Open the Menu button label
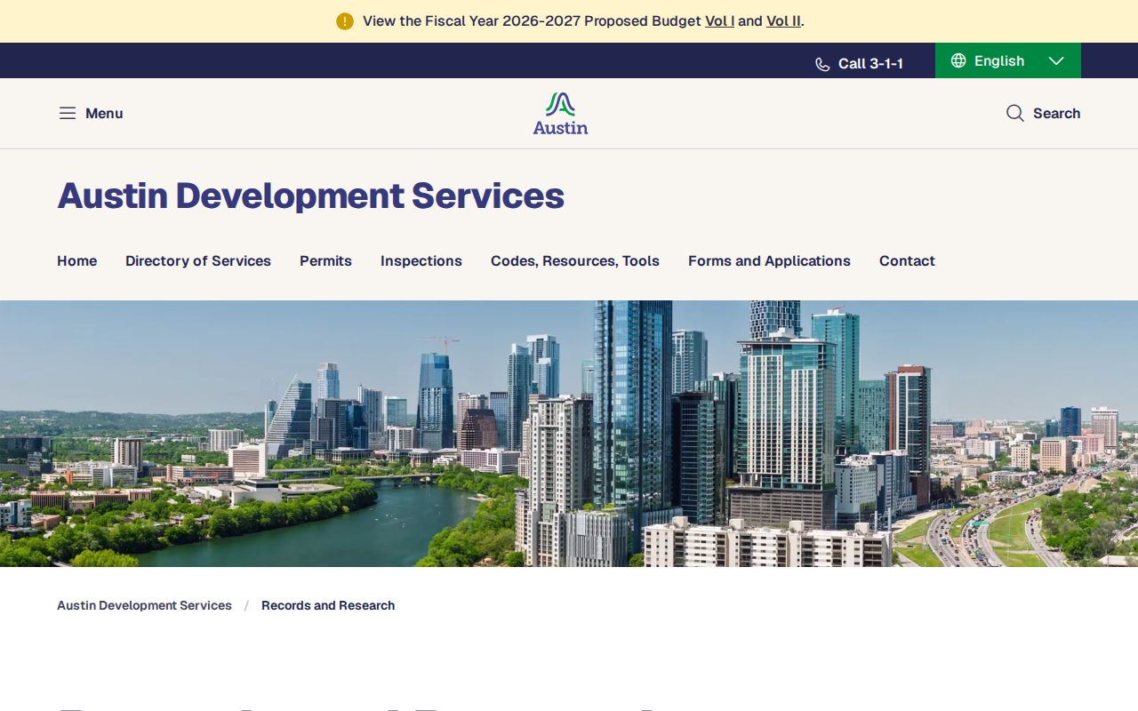This screenshot has width=1138, height=711. click(x=104, y=113)
